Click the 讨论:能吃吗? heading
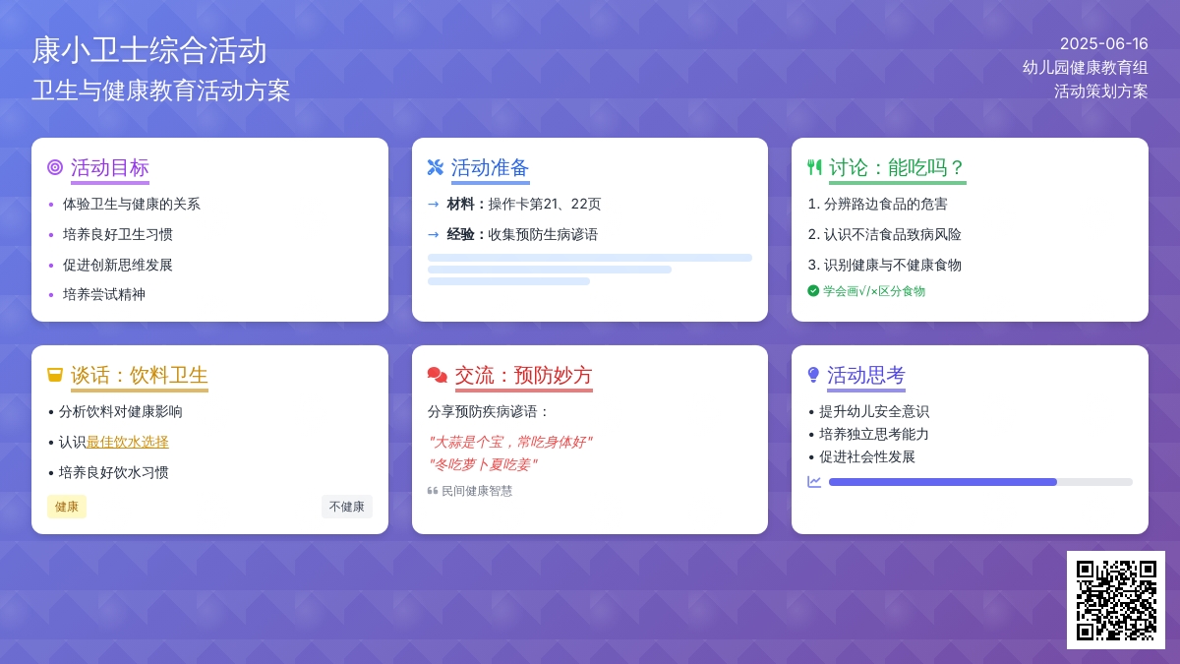Image resolution: width=1180 pixels, height=664 pixels. 898,167
